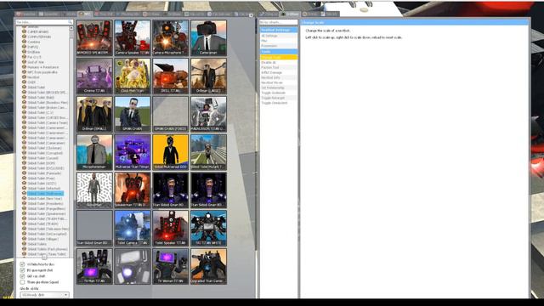This screenshot has width=544, height=306.
Task: Enable the 'Tham gia nhóm Squad' checkbox
Action: [x=23, y=282]
